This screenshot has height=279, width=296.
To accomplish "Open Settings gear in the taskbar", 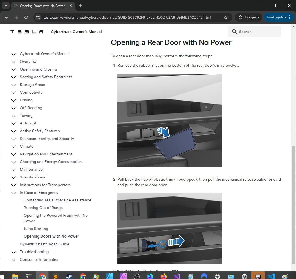I will tap(218, 277).
